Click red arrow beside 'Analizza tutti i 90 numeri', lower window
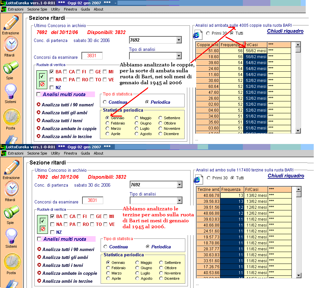Viewport: 314px width, 288px height. (x=39, y=249)
